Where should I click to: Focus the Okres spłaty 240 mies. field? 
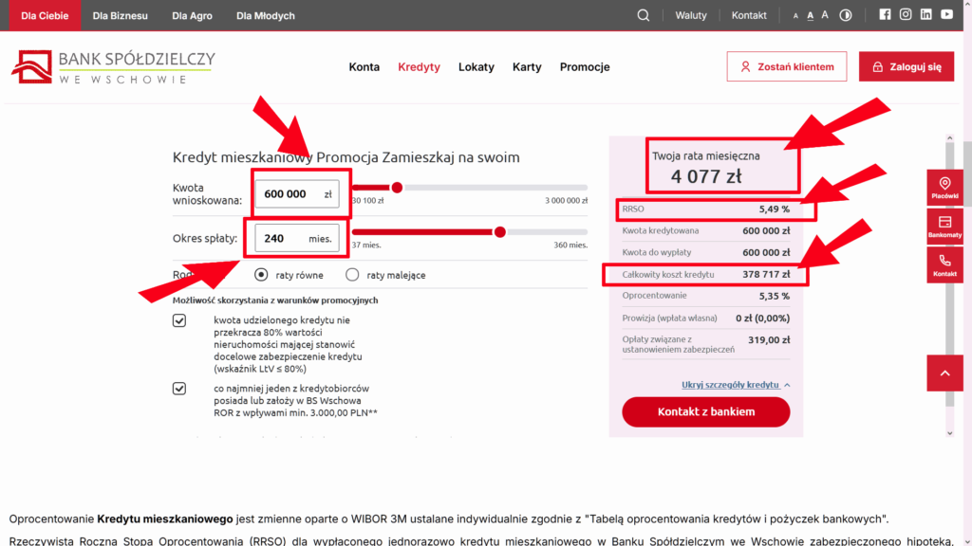pos(297,238)
